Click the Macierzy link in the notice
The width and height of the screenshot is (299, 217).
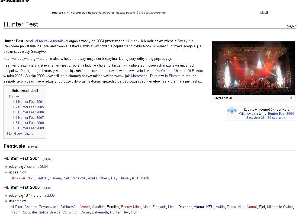click(108, 13)
